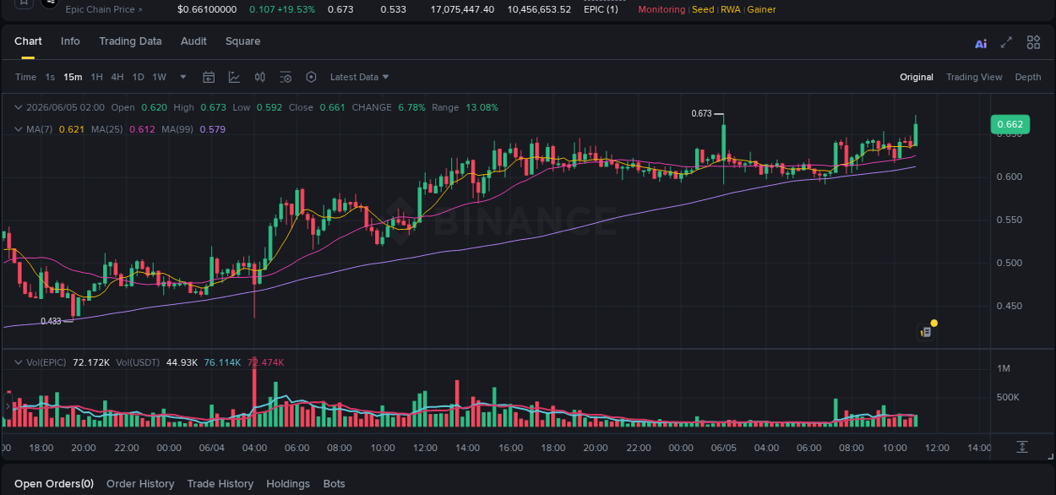Open the Info tab
Screen dimensions: 1056x495
[70, 41]
